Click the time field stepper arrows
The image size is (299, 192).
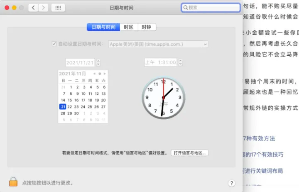tap(180, 62)
